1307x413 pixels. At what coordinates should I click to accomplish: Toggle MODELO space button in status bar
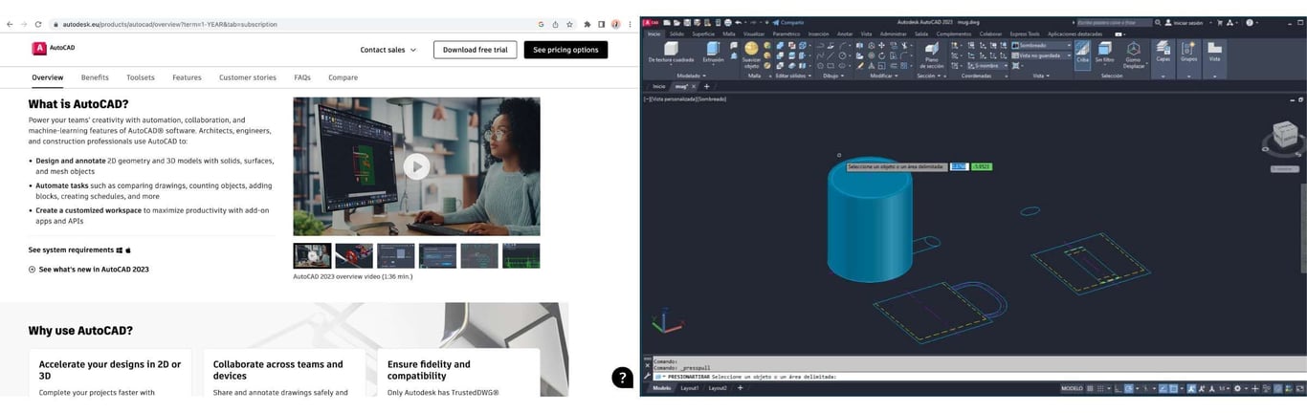click(1072, 388)
